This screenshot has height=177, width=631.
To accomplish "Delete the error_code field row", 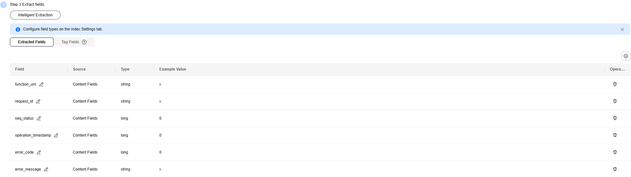I will click(615, 152).
